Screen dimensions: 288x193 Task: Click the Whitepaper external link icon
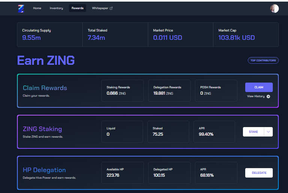[x=111, y=8]
